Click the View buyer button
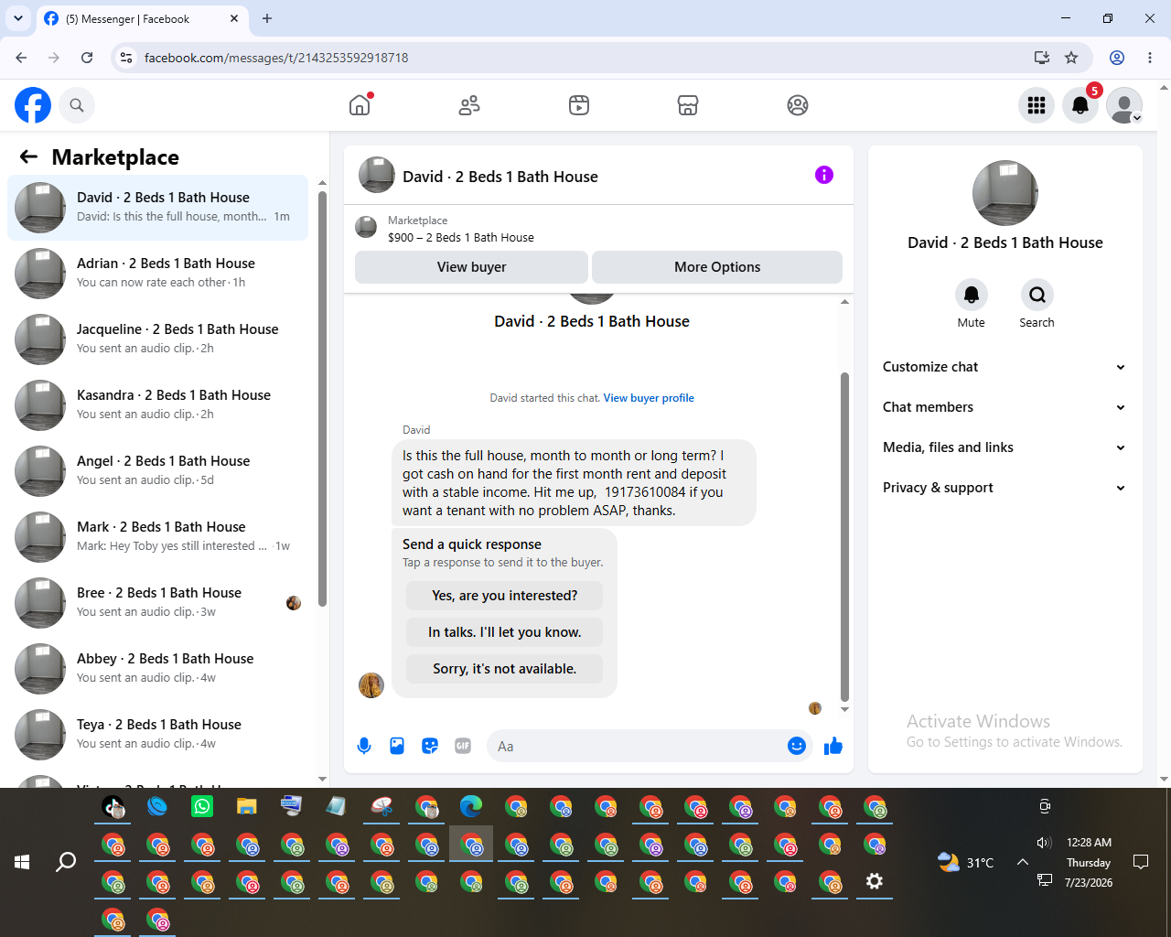 [x=471, y=267]
